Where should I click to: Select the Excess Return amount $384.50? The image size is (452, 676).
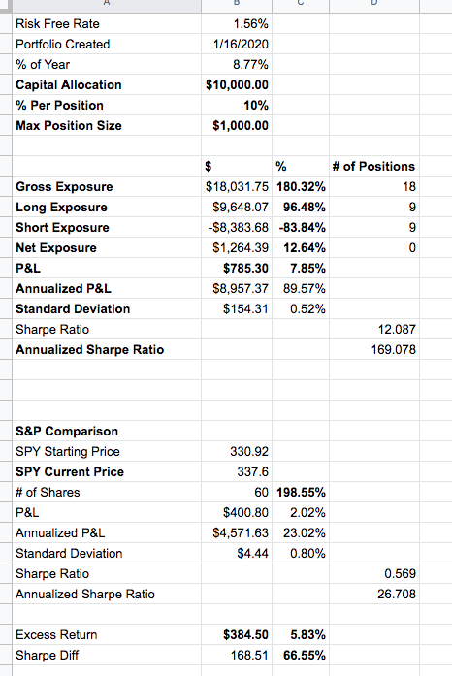[245, 634]
